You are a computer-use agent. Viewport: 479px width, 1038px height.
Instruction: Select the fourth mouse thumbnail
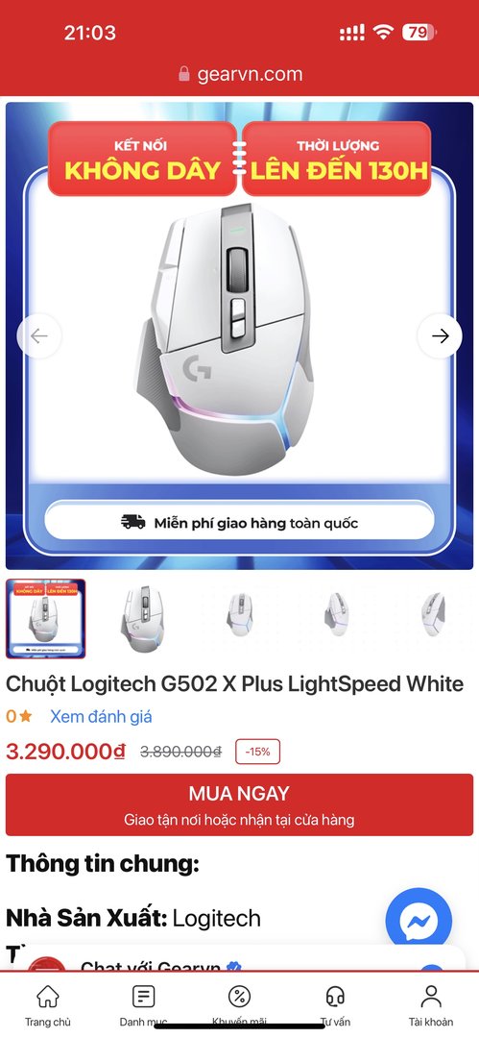[336, 616]
